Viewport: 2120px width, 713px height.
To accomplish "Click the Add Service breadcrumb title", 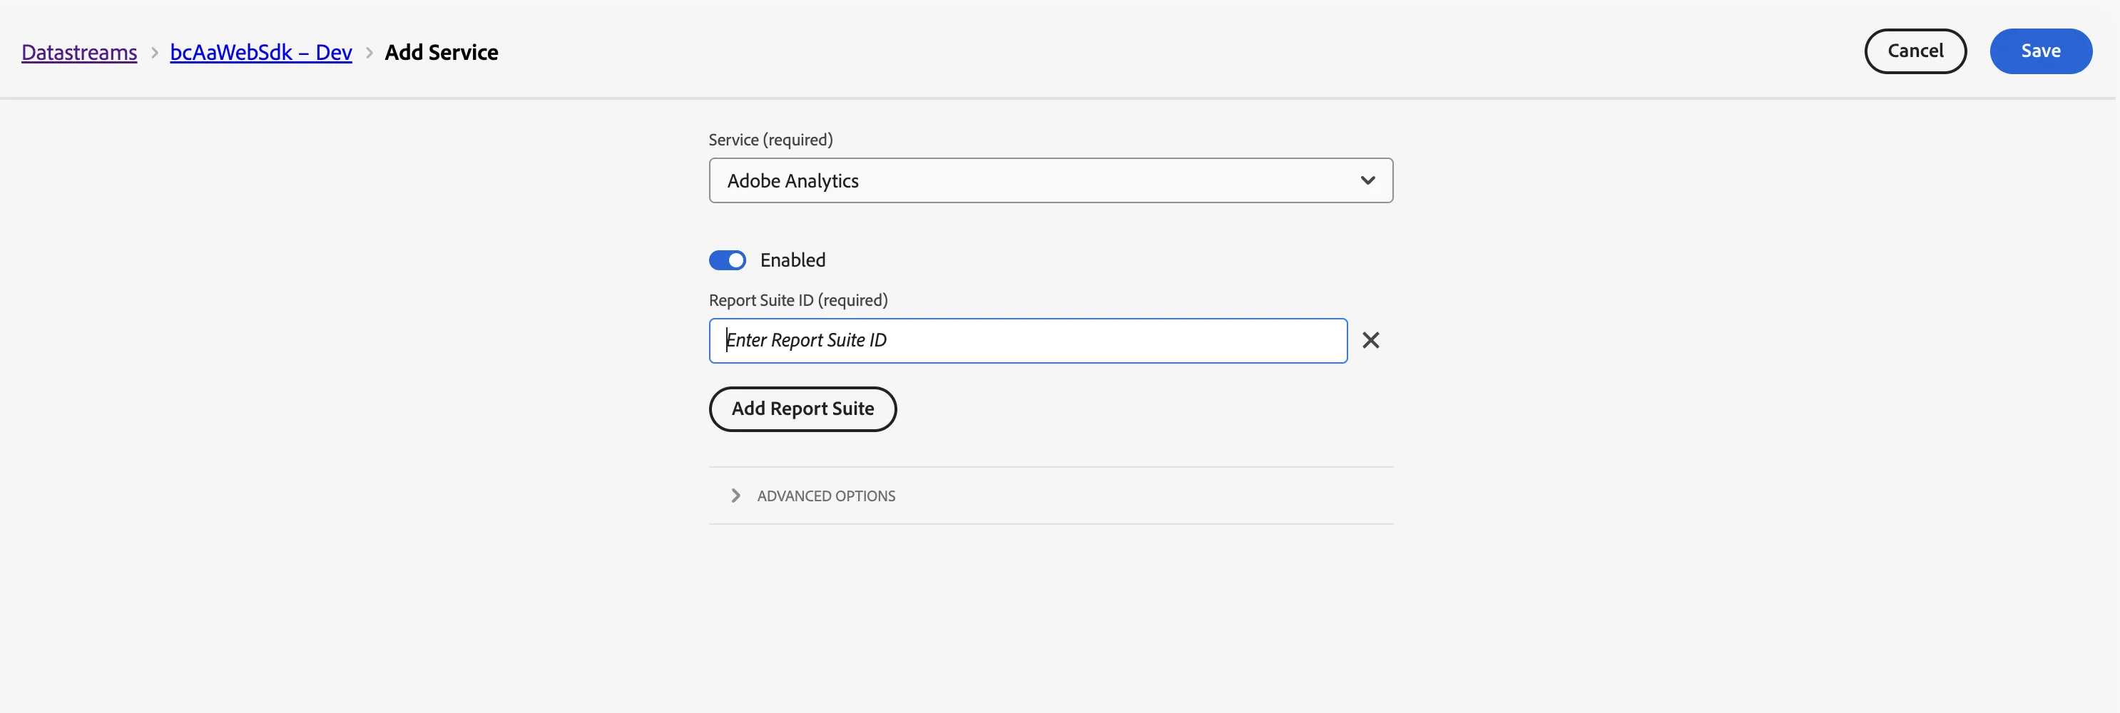I will pyautogui.click(x=441, y=53).
